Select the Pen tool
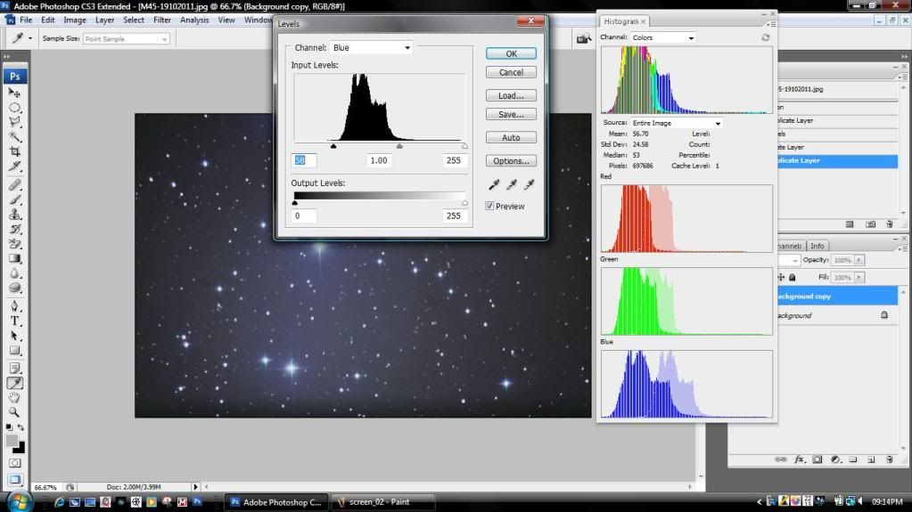 [14, 306]
